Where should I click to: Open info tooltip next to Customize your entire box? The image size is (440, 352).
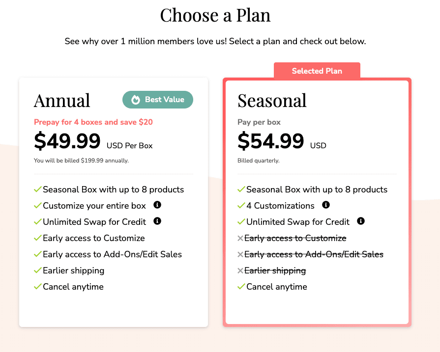[x=157, y=205]
